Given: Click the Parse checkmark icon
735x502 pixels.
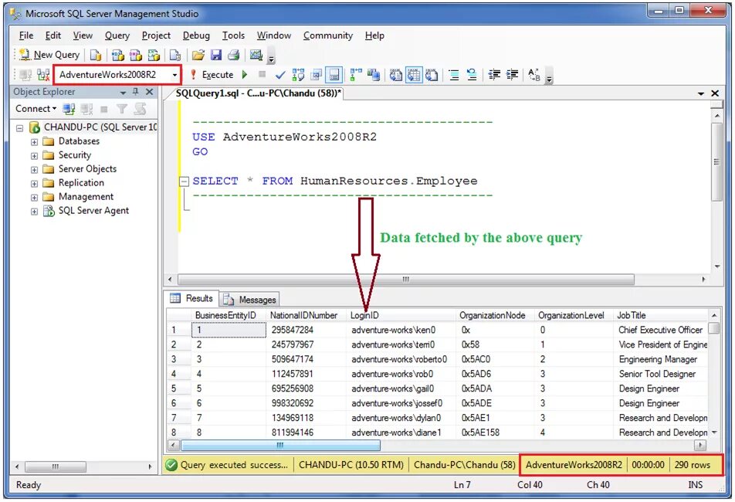Looking at the screenshot, I should pyautogui.click(x=280, y=74).
